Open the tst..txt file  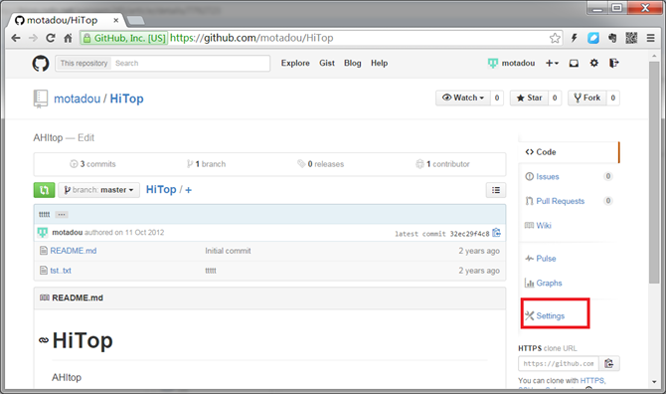click(x=61, y=271)
